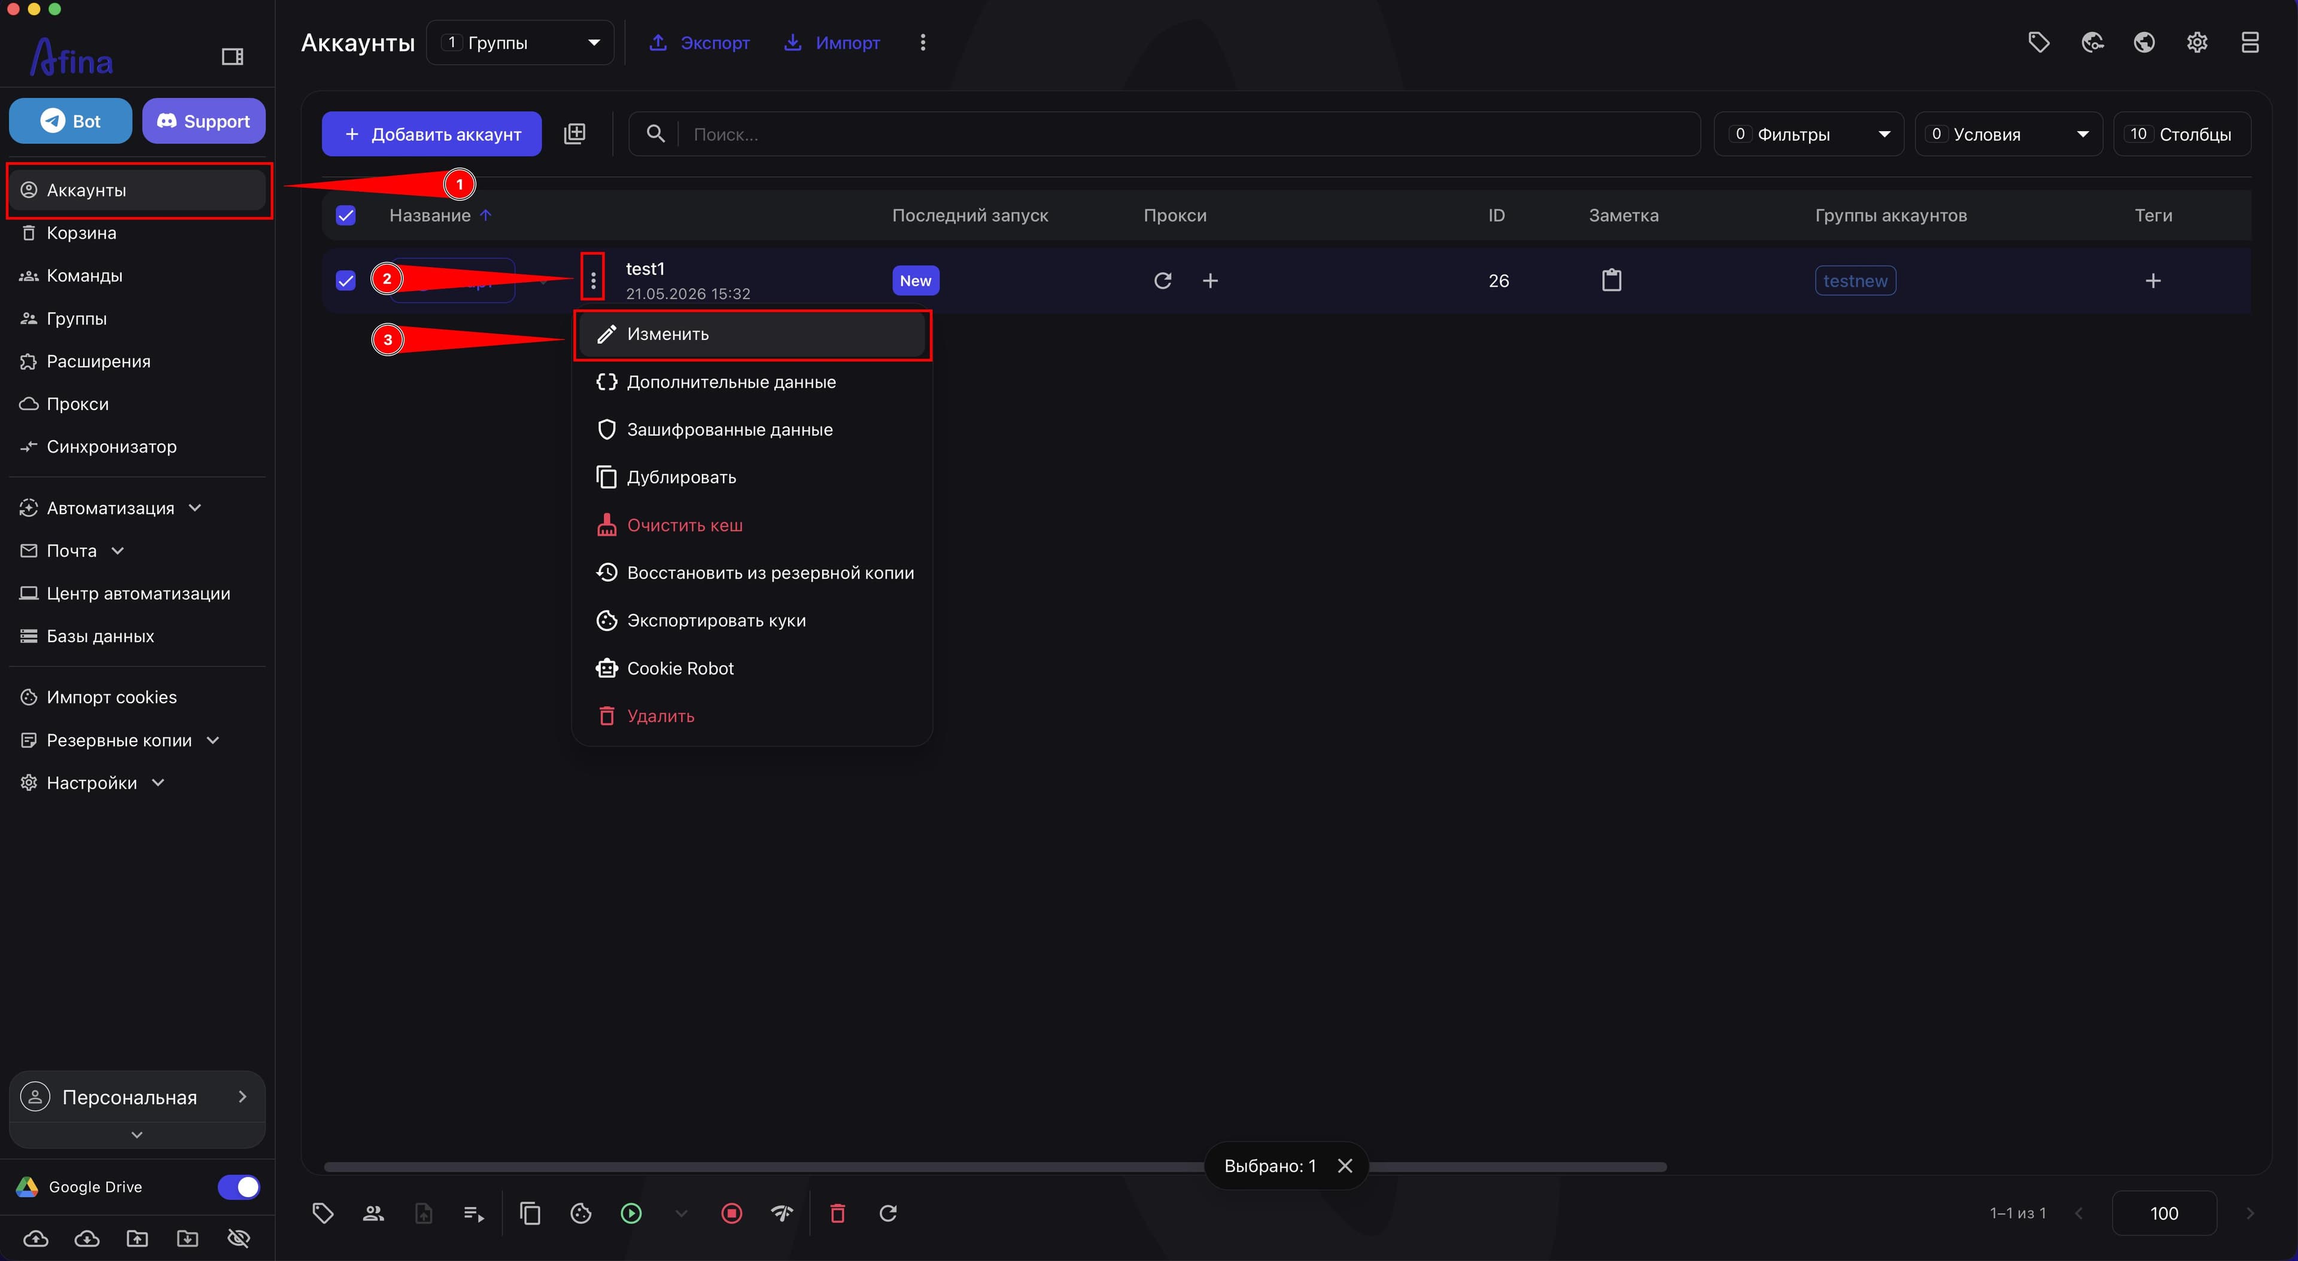Open the note clipboard for test1
Viewport: 2298px width, 1261px height.
(x=1612, y=280)
